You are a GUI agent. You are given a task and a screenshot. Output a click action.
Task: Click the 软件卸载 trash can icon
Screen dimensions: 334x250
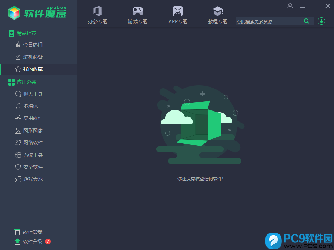click(x=17, y=232)
